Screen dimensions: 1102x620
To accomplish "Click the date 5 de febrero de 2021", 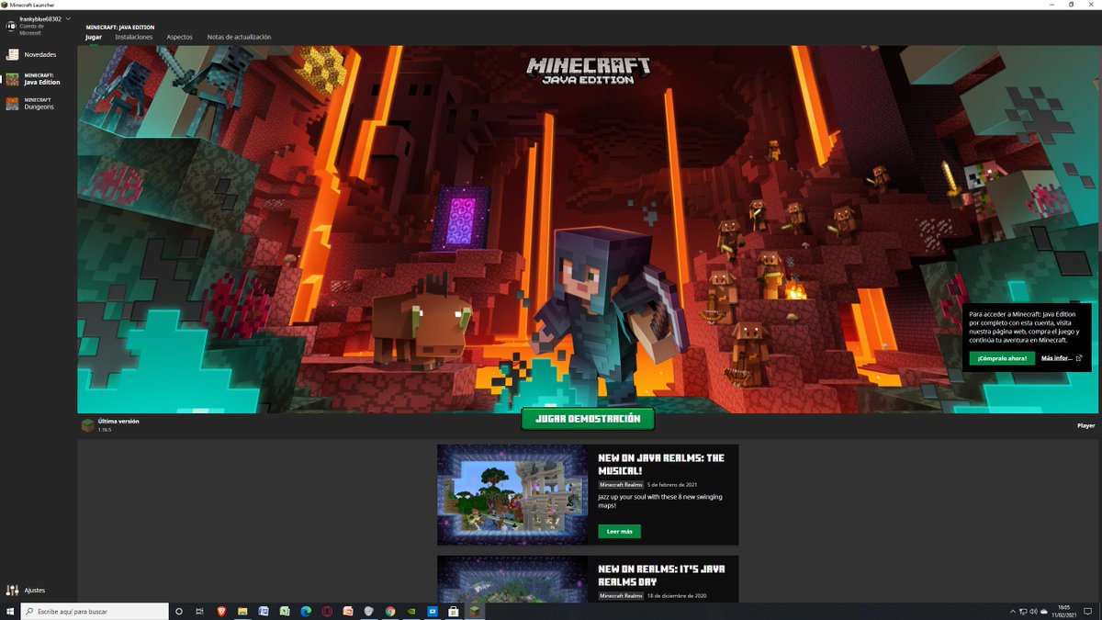I will [x=672, y=484].
